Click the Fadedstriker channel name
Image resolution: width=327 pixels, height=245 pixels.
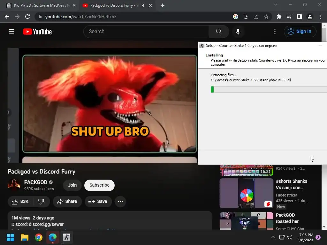(x=286, y=195)
